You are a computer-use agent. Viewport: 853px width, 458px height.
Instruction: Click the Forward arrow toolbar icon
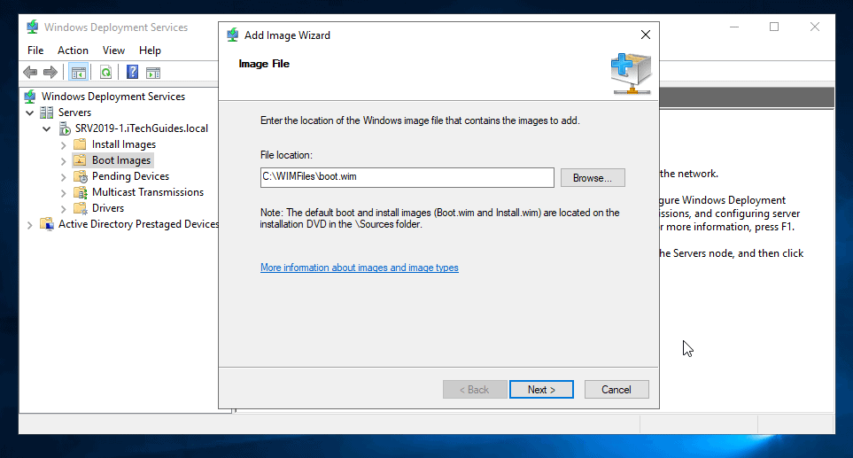pyautogui.click(x=50, y=73)
